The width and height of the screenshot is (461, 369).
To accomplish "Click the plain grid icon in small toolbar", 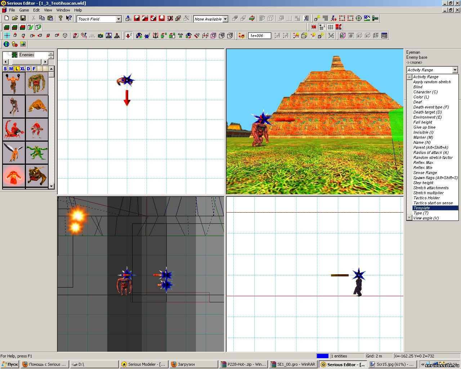I will click(x=330, y=27).
